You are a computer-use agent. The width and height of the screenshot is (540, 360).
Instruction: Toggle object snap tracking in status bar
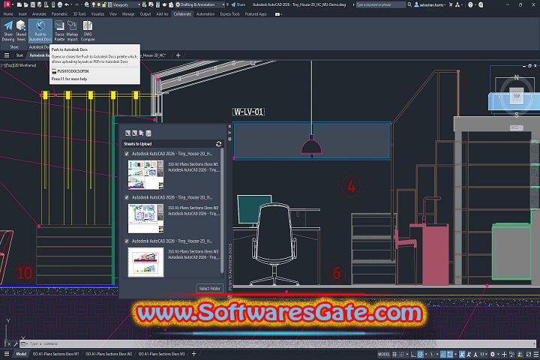coord(443,354)
